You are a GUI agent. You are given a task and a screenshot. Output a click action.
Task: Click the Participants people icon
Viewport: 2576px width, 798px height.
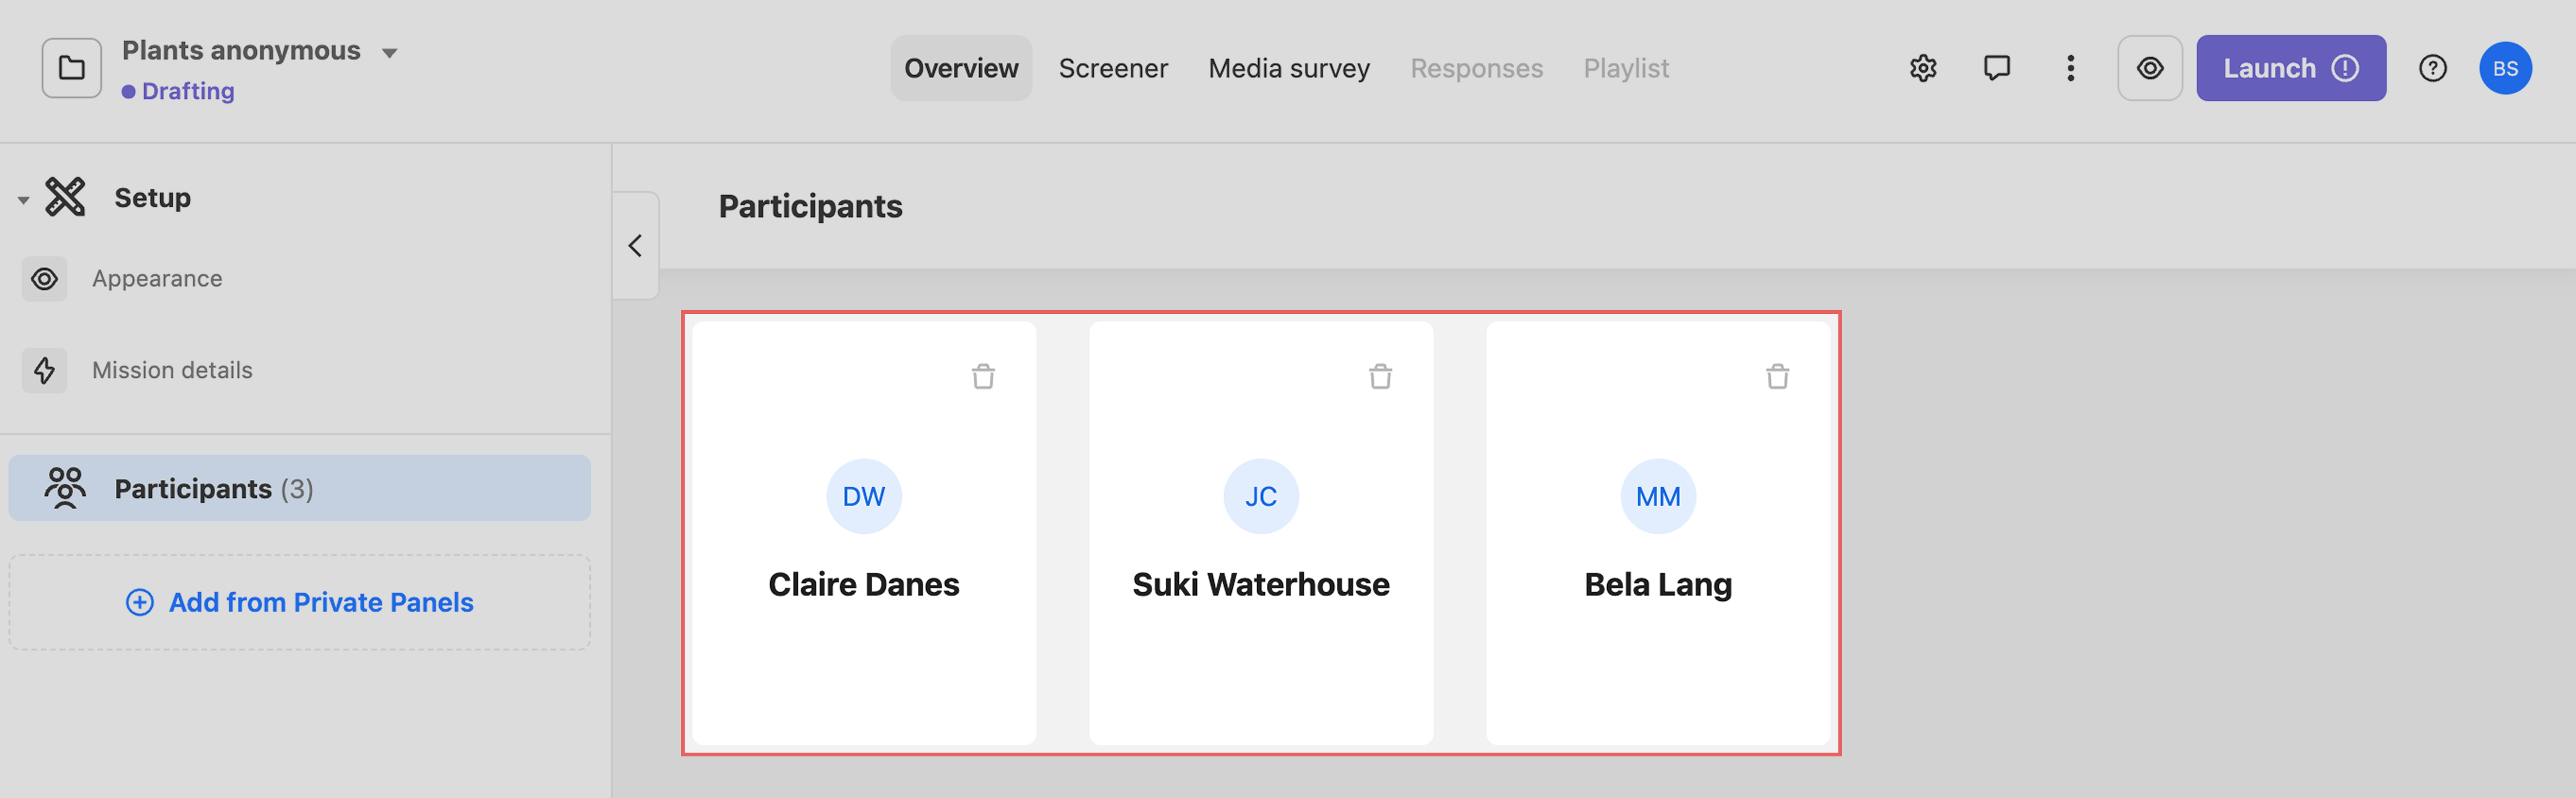[x=65, y=488]
